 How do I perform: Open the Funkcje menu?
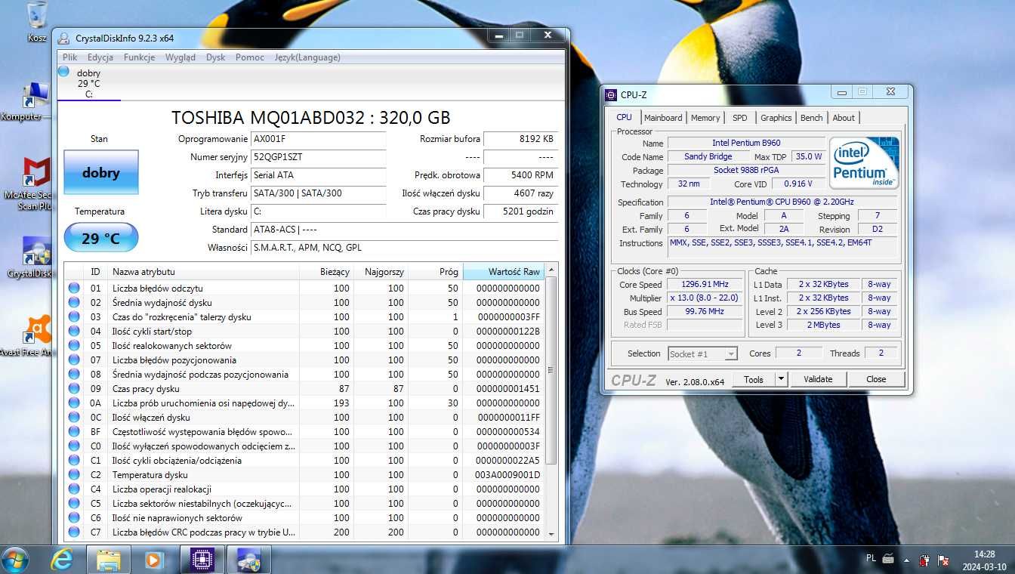click(x=139, y=57)
